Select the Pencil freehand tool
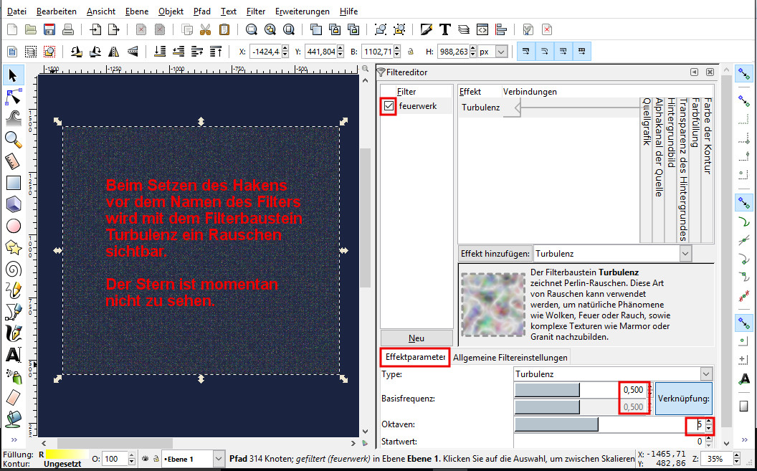The width and height of the screenshot is (757, 471). [x=13, y=290]
